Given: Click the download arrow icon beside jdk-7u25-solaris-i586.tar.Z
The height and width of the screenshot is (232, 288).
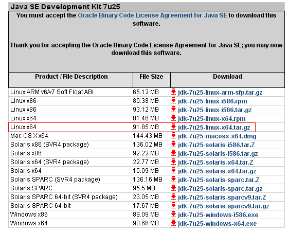Looking at the screenshot, I should coord(173,144).
